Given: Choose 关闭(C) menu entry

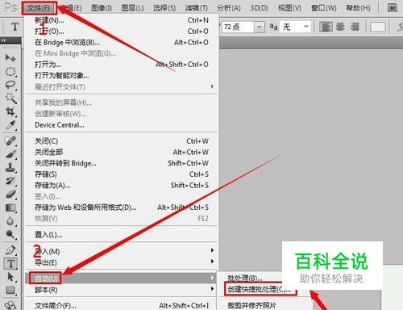Looking at the screenshot, I should click(122, 141).
